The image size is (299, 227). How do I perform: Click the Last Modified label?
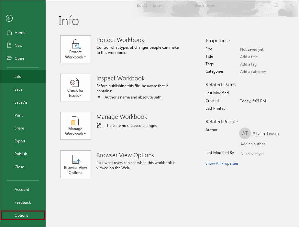217,93
